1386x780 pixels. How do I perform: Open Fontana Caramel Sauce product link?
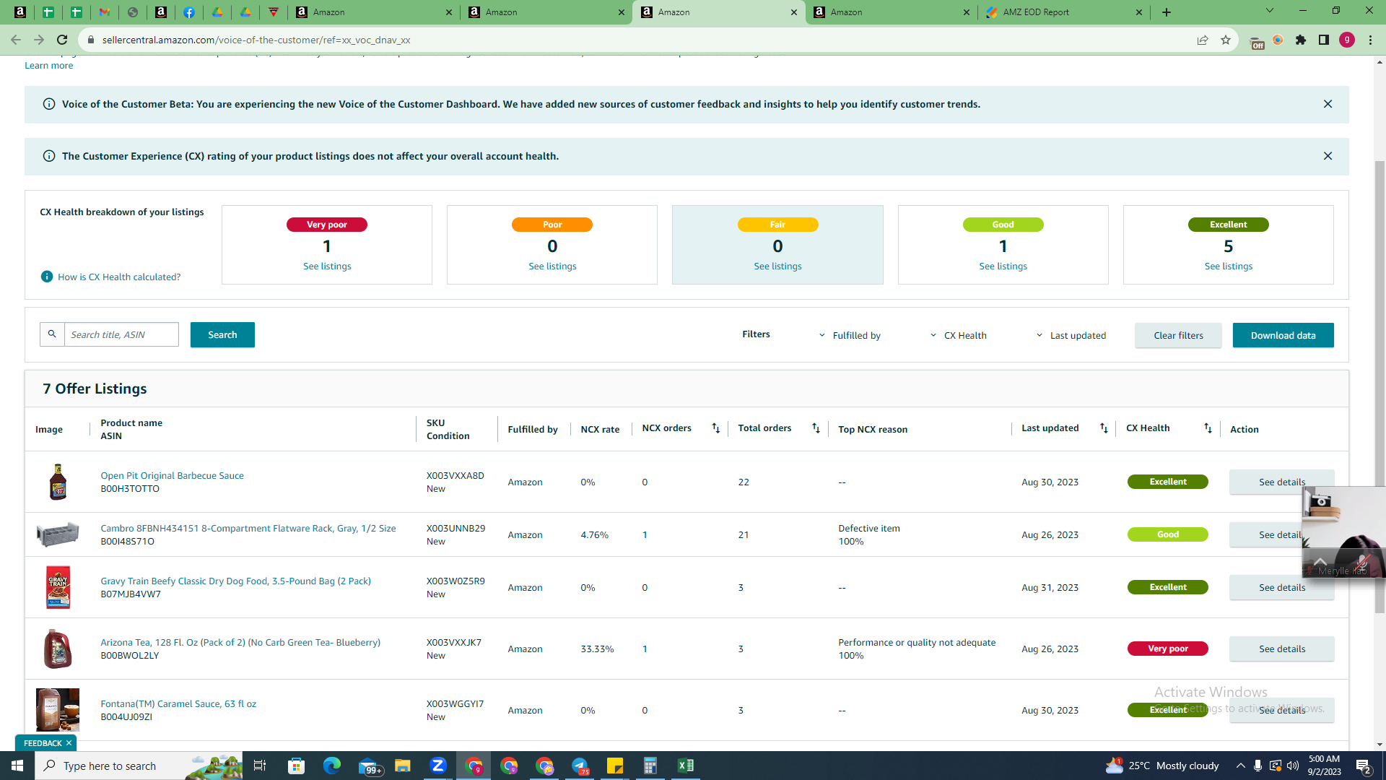point(178,703)
